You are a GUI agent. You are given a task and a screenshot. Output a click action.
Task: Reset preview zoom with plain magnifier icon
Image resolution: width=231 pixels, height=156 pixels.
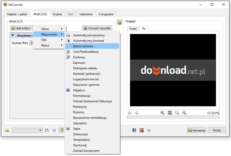177,113
